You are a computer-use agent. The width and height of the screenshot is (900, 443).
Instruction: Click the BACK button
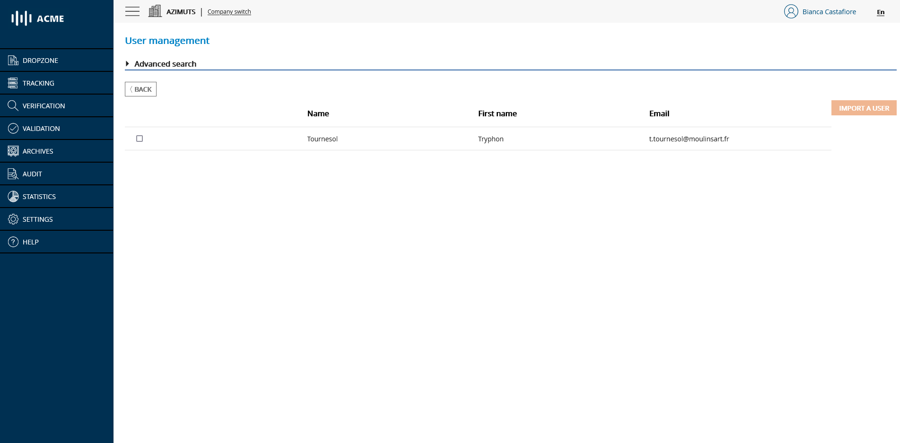pyautogui.click(x=140, y=89)
